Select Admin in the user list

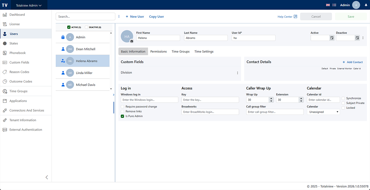(x=83, y=37)
